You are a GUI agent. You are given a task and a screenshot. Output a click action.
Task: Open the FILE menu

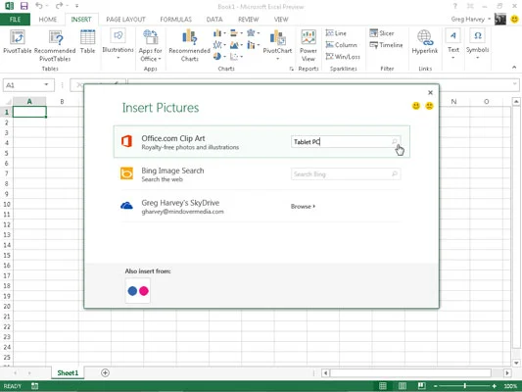(x=15, y=20)
